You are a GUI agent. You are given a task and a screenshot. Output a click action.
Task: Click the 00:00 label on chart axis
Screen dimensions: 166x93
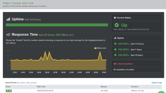(x=63, y=72)
